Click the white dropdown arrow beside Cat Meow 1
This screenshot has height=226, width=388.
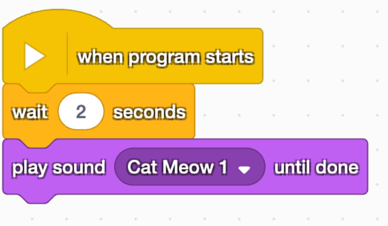244,170
